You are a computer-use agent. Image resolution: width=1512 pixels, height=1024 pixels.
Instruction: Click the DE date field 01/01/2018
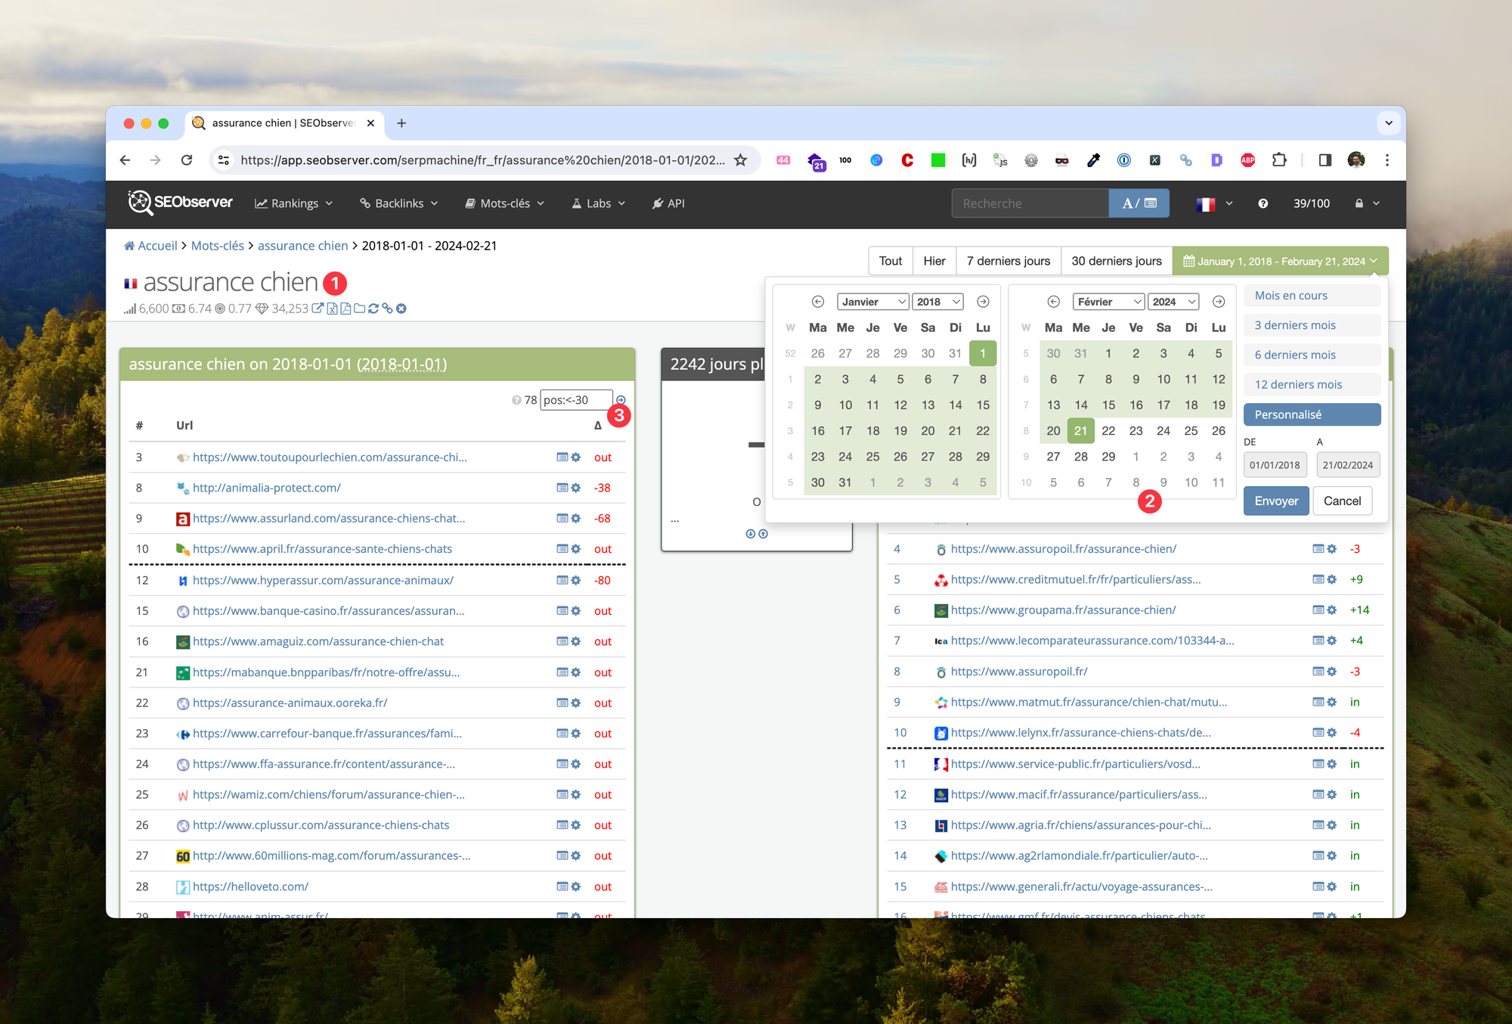pyautogui.click(x=1275, y=465)
